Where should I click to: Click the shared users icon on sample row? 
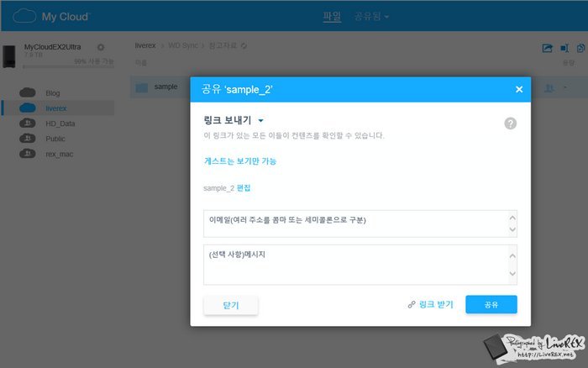(x=549, y=88)
